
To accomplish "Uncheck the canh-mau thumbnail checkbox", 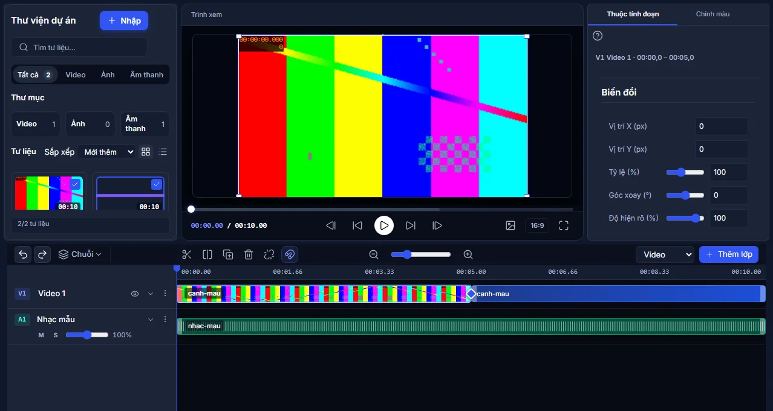I will (x=76, y=184).
